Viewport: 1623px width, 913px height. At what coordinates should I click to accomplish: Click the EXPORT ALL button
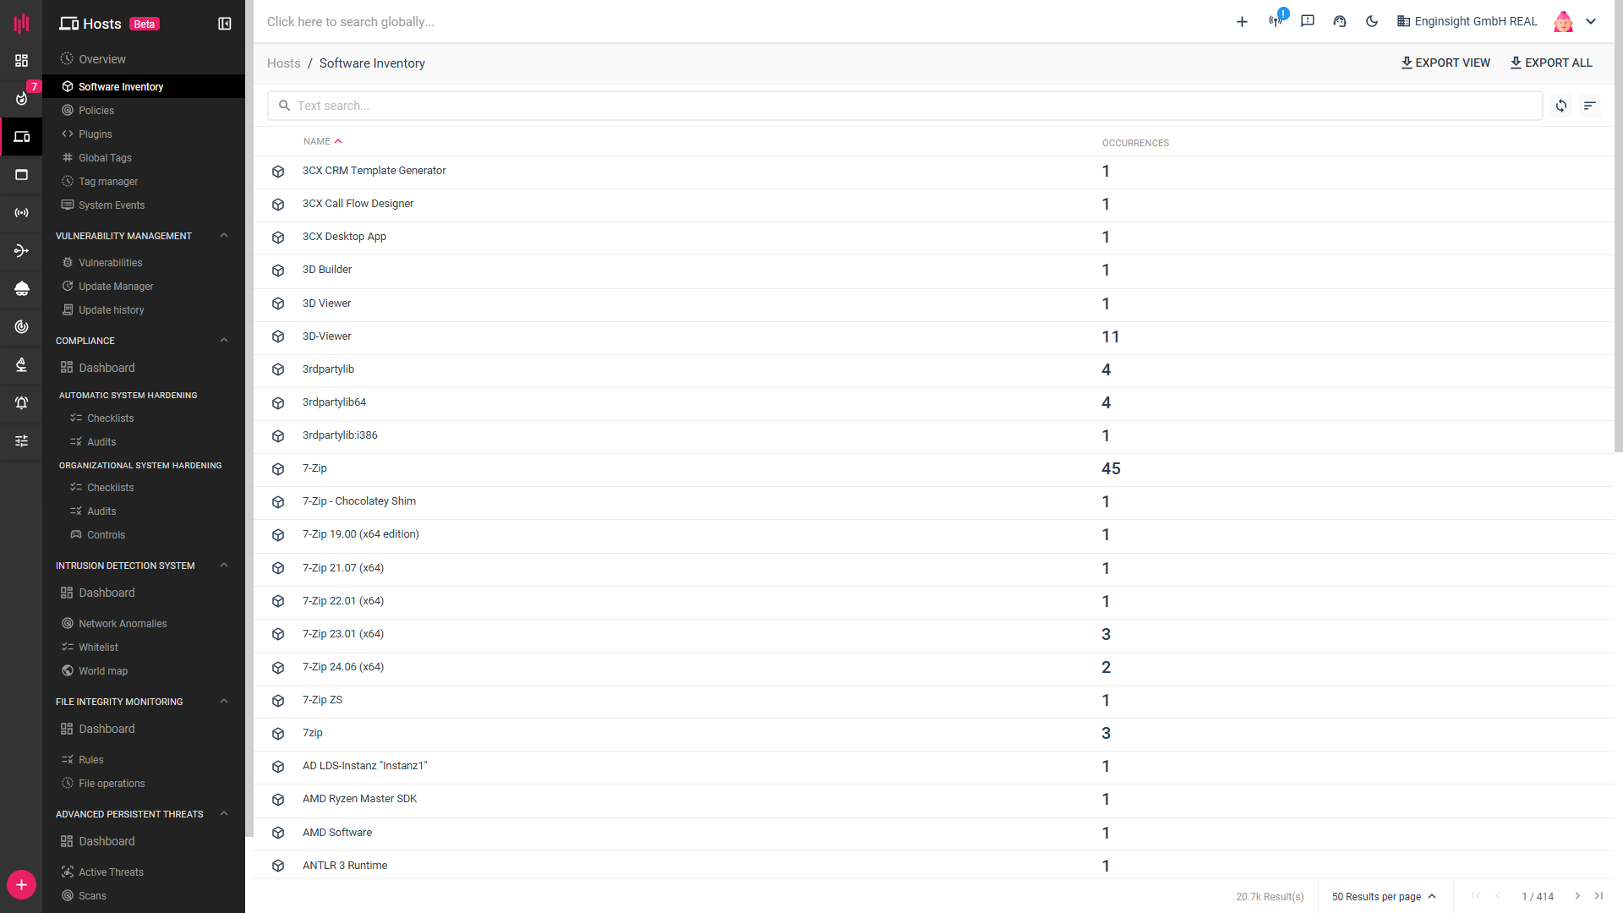[x=1551, y=63]
